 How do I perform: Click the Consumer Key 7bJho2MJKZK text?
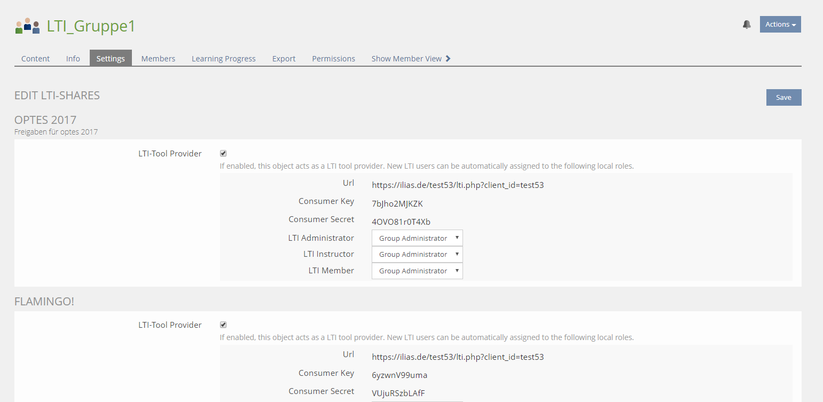[x=397, y=203]
